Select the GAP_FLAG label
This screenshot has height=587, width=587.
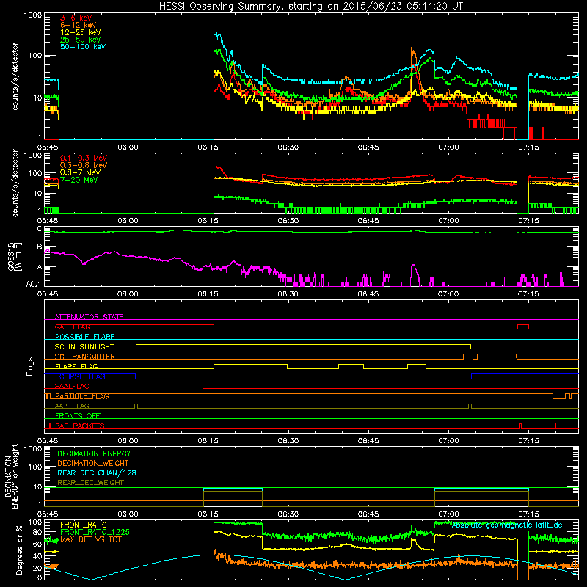pyautogui.click(x=72, y=327)
